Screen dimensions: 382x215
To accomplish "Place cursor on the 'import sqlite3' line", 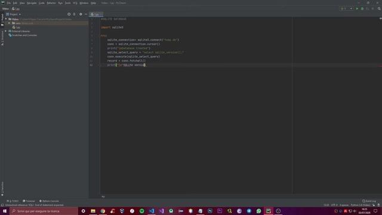I will pos(112,27).
